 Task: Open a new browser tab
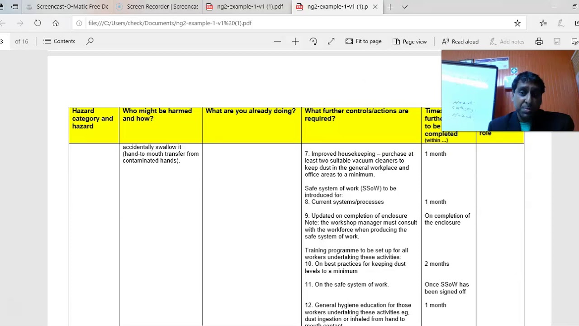tap(390, 7)
